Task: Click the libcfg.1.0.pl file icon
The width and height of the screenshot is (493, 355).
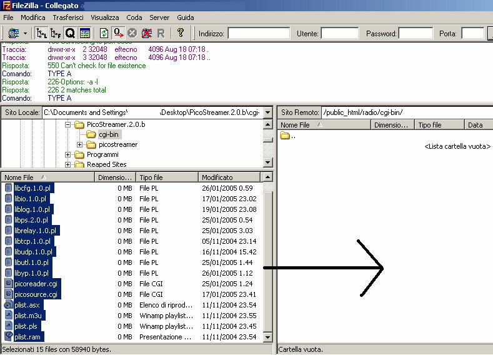Action: pyautogui.click(x=9, y=188)
